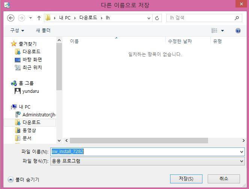Click the 동영상 folder icon
This screenshot has height=189, width=249.
coord(18,130)
